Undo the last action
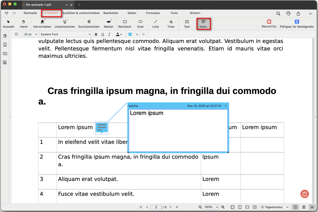The width and height of the screenshot is (318, 212). pos(7,13)
